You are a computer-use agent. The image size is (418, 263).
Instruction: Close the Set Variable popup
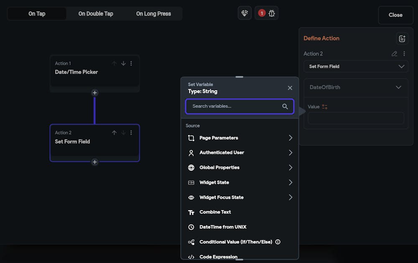[x=290, y=88]
